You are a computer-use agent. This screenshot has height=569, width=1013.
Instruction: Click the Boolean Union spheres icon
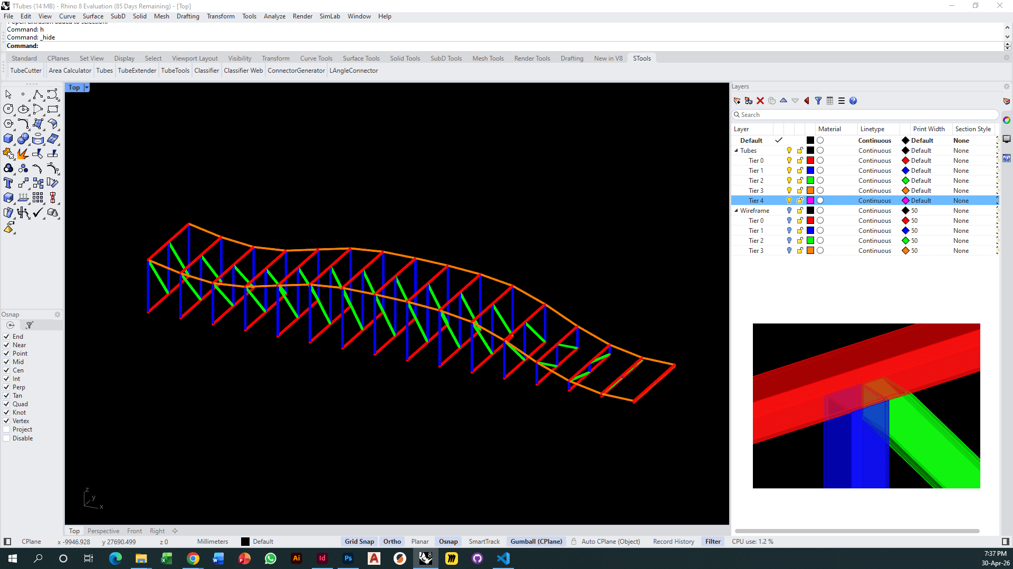tap(23, 139)
